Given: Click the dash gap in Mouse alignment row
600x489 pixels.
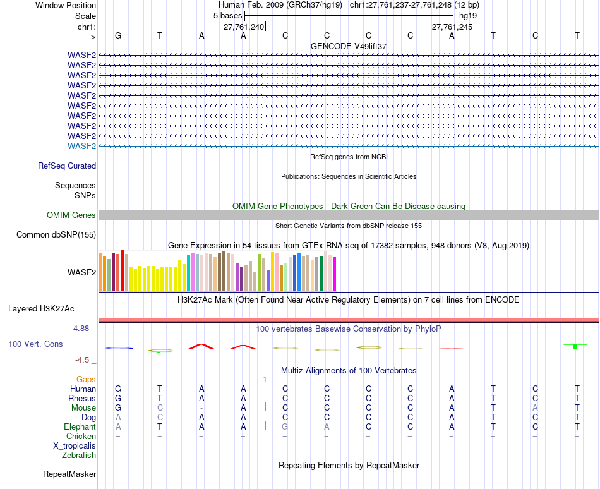Looking at the screenshot, I should (x=201, y=408).
